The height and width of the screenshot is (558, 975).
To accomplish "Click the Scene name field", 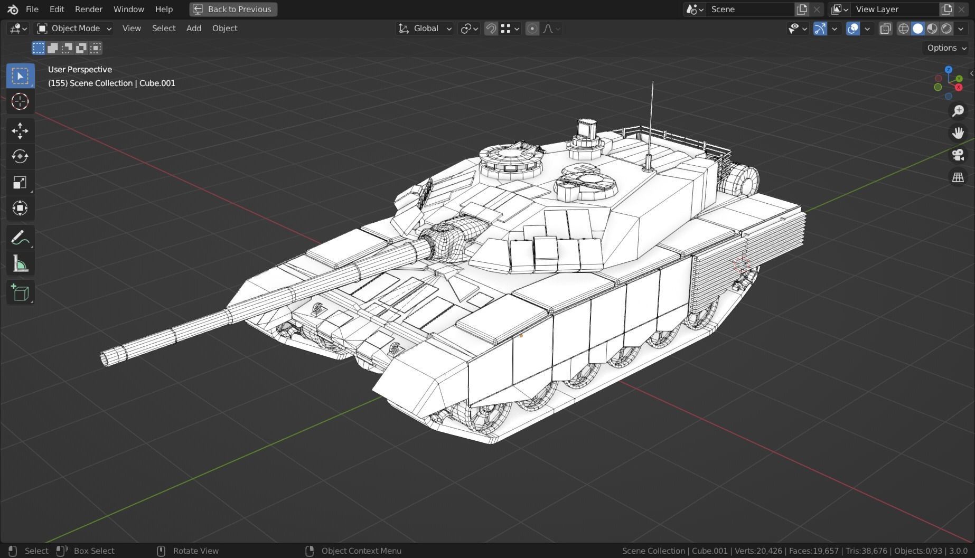I will pos(750,9).
